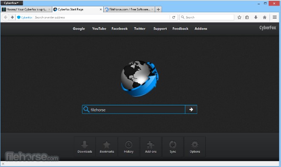Open the YouTube link
281x167 pixels.
99,28
